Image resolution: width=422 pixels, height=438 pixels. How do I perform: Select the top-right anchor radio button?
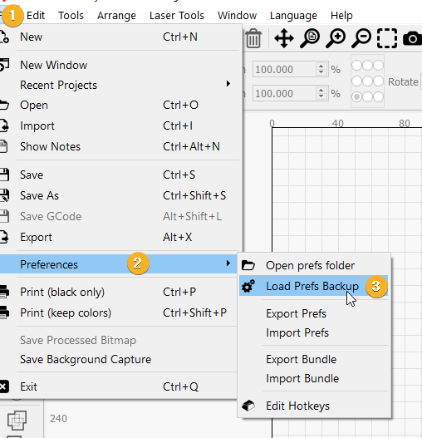379,66
